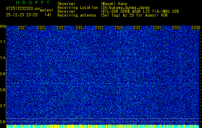Click the 2322 time marker

click(41, 28)
